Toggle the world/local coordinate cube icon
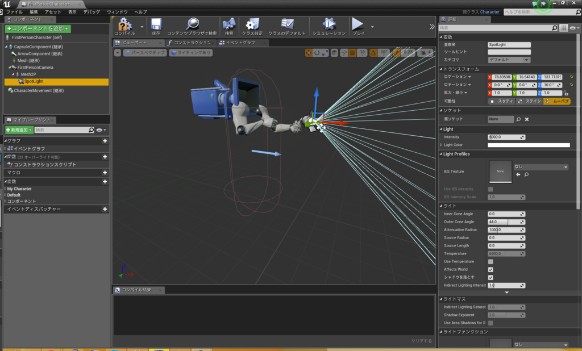582x351 pixels. click(x=334, y=53)
